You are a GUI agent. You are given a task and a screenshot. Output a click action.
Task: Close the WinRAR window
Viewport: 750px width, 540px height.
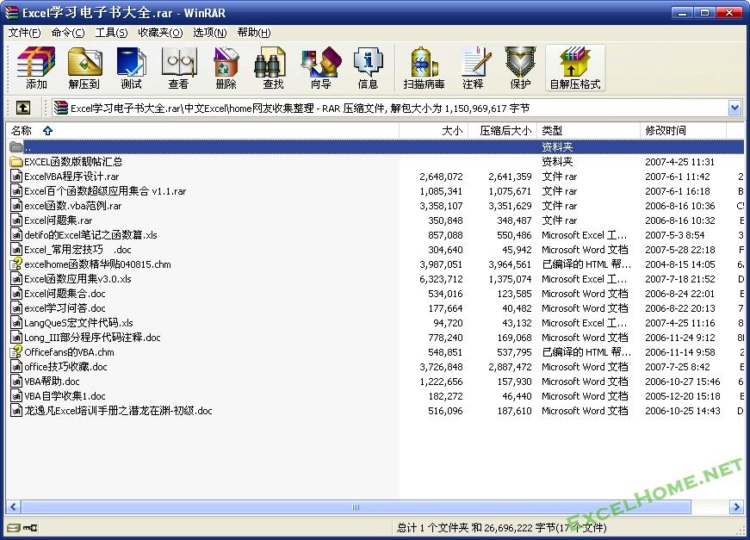729,13
